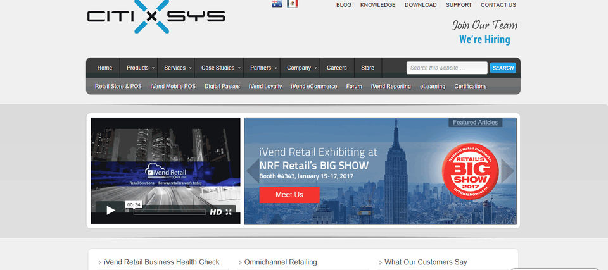Open Digital Passes submenu item

[x=222, y=87]
